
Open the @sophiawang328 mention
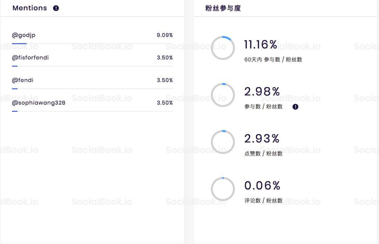click(x=39, y=103)
